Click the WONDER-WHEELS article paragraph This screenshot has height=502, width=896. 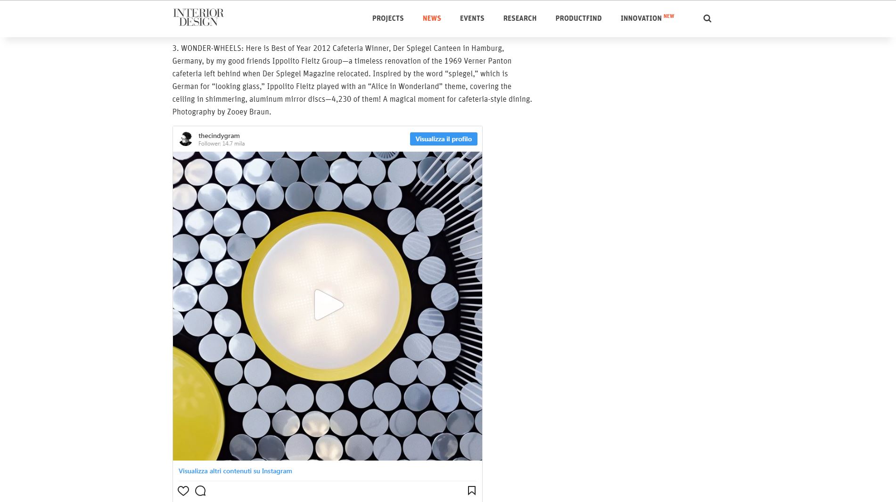pyautogui.click(x=352, y=80)
